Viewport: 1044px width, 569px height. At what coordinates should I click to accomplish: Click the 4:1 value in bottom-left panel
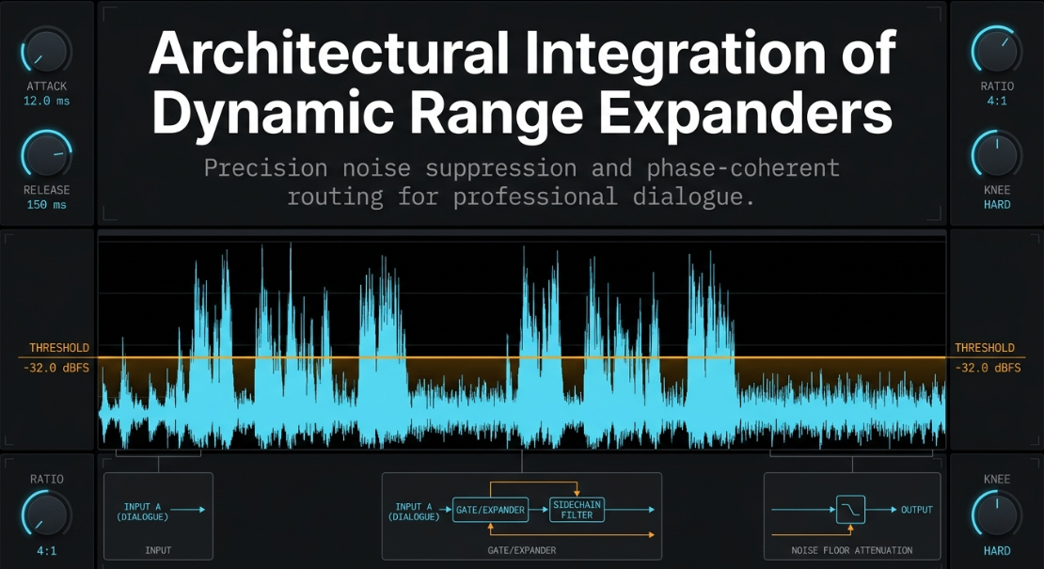pos(47,551)
